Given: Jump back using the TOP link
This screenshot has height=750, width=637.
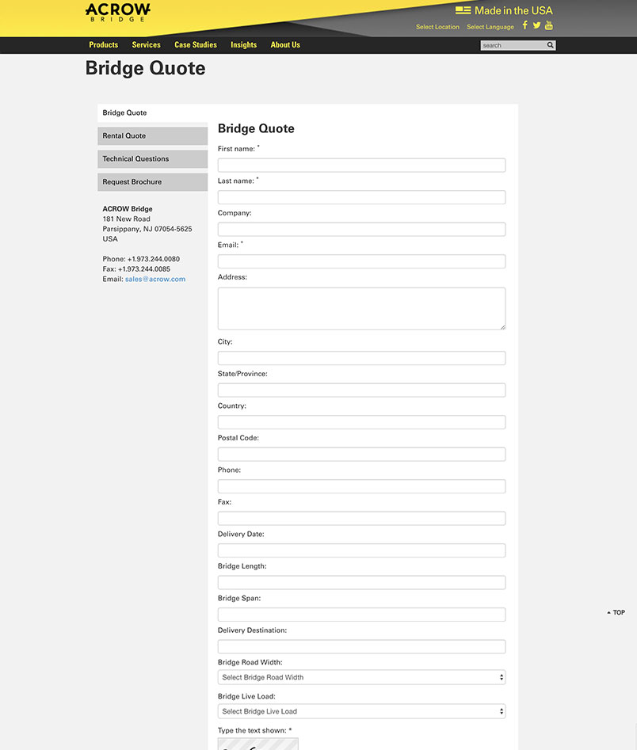Looking at the screenshot, I should coord(616,612).
